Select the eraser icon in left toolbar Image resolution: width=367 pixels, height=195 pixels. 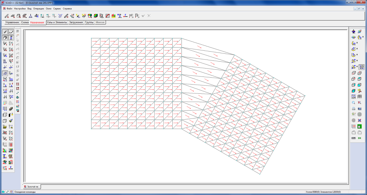coord(11,109)
